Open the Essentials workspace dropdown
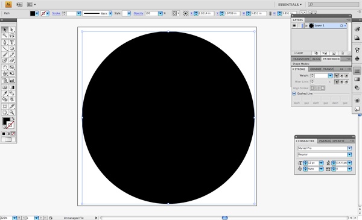This screenshot has height=220, width=362. [290, 5]
